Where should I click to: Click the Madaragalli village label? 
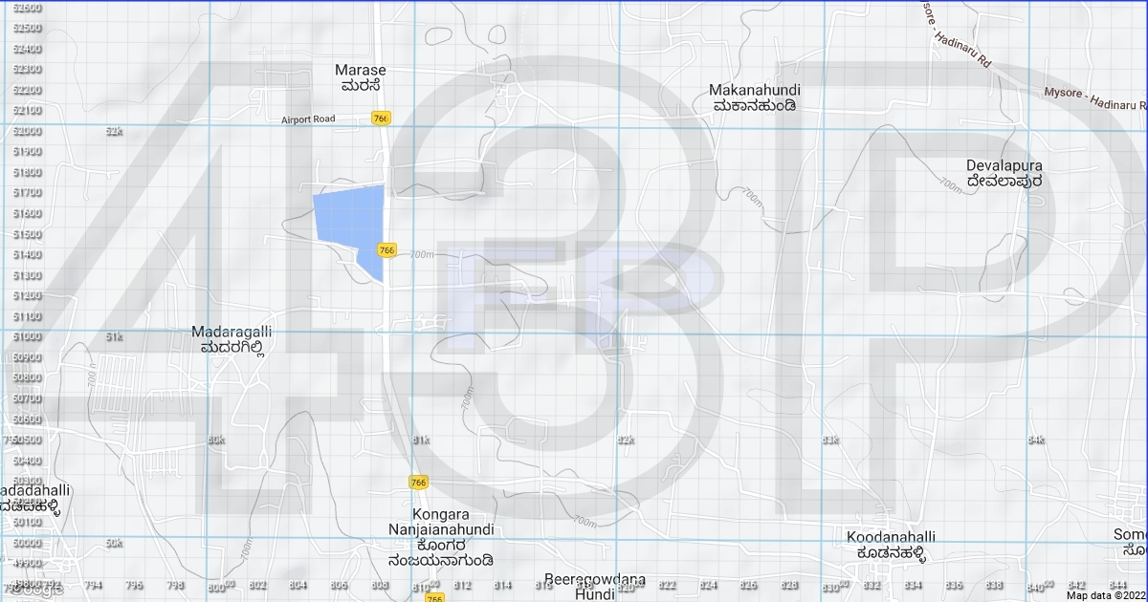232,339
